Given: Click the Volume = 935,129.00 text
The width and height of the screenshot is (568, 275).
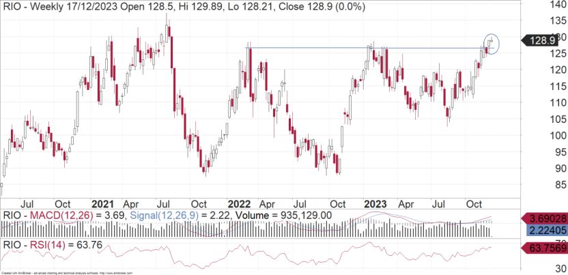Looking at the screenshot, I should [x=283, y=216].
